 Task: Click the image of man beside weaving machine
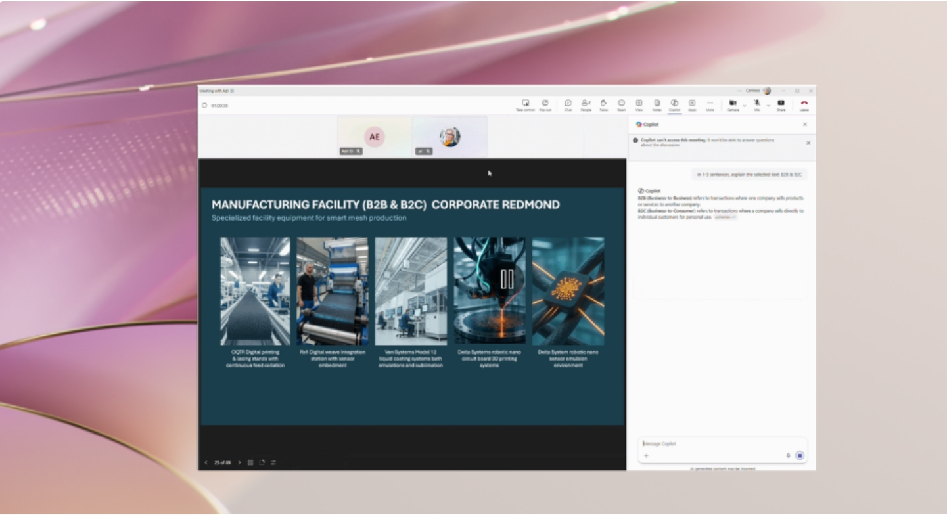333,291
